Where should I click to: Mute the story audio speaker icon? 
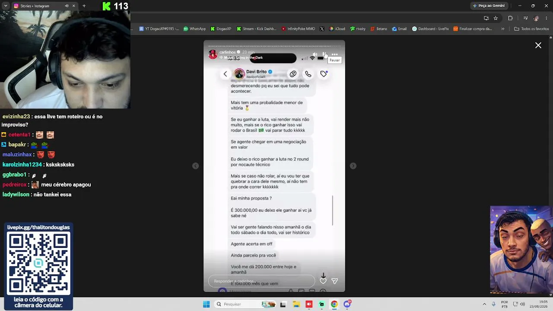tap(315, 54)
